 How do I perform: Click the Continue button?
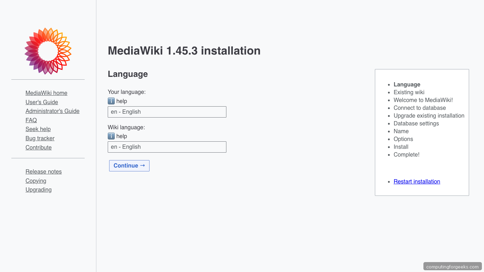(x=129, y=165)
